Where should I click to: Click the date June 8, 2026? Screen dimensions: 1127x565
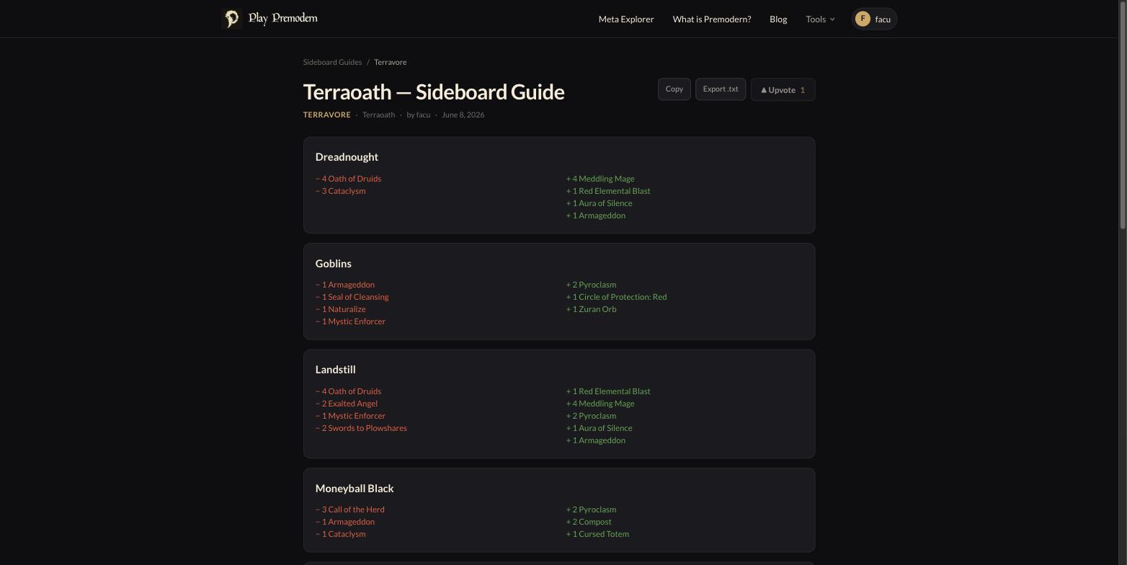click(x=463, y=115)
